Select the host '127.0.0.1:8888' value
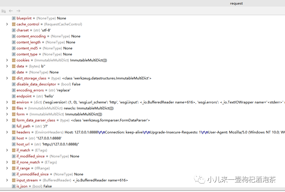Screen dimensions: 285x192 click(49, 138)
